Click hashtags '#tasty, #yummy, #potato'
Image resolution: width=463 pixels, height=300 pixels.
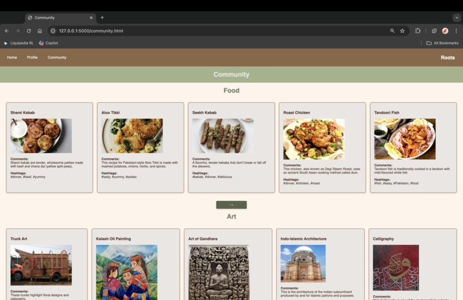(119, 177)
